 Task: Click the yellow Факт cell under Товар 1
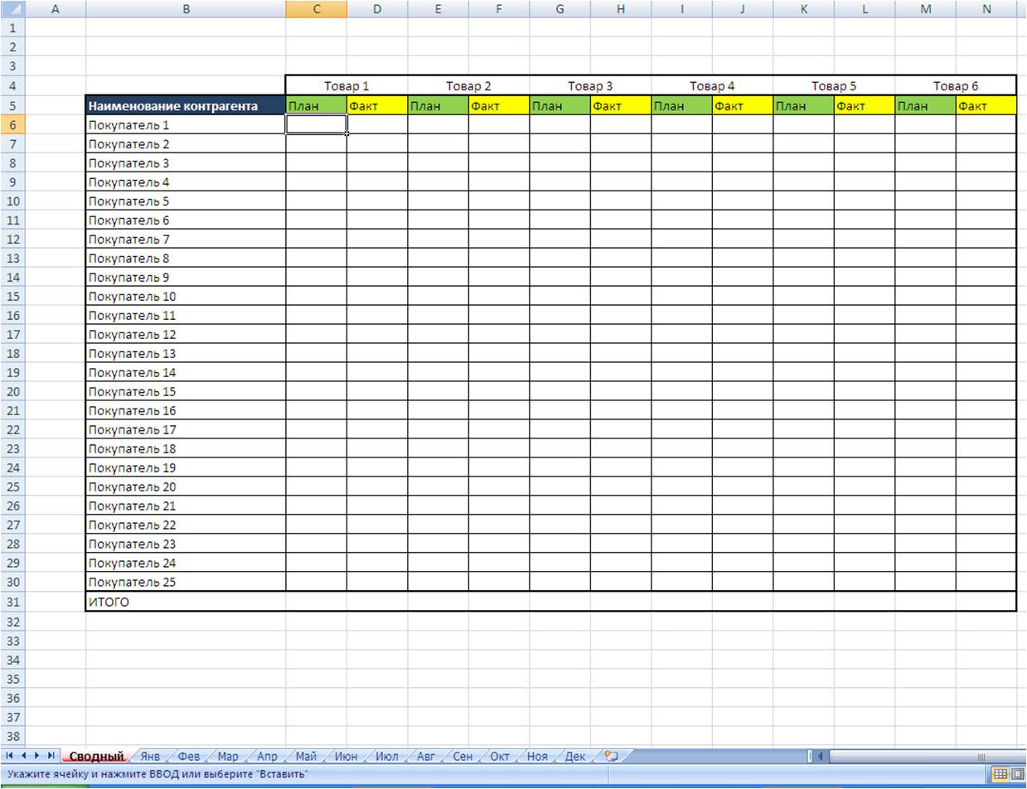coord(377,106)
